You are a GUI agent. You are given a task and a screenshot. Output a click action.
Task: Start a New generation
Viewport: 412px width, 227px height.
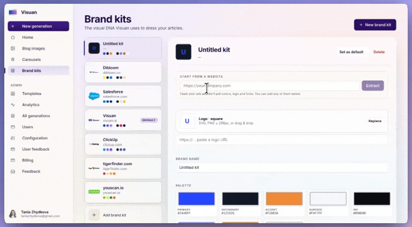38,26
